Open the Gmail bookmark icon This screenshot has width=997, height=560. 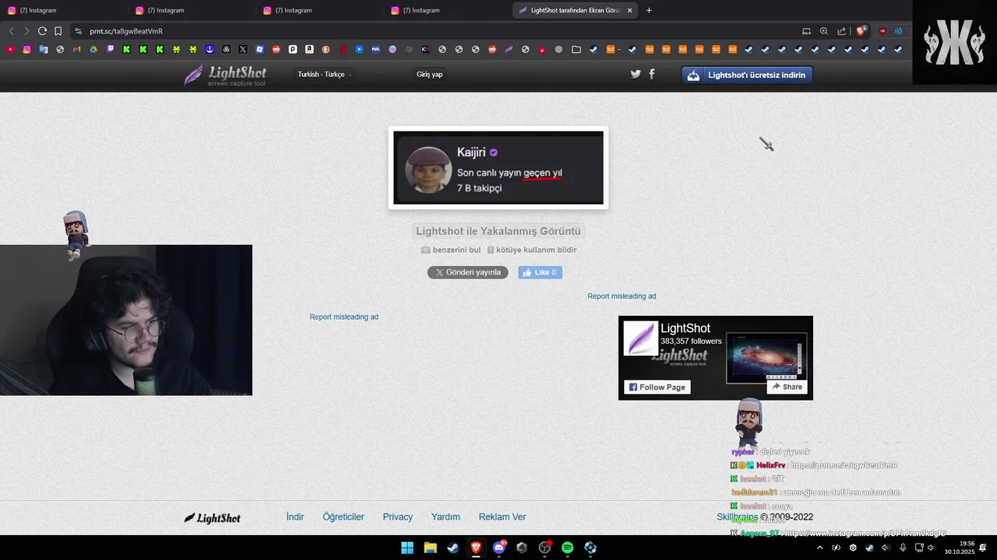pos(76,49)
